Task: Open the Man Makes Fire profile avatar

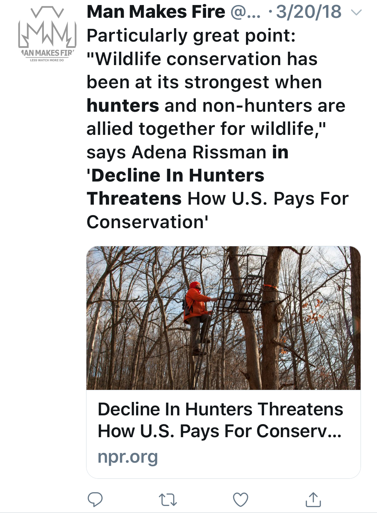Action: pyautogui.click(x=47, y=34)
